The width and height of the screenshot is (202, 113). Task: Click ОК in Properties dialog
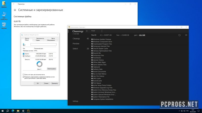(x=38, y=83)
